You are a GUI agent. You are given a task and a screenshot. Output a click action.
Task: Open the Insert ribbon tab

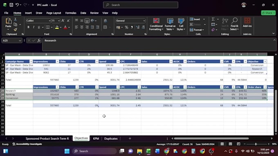[28, 13]
